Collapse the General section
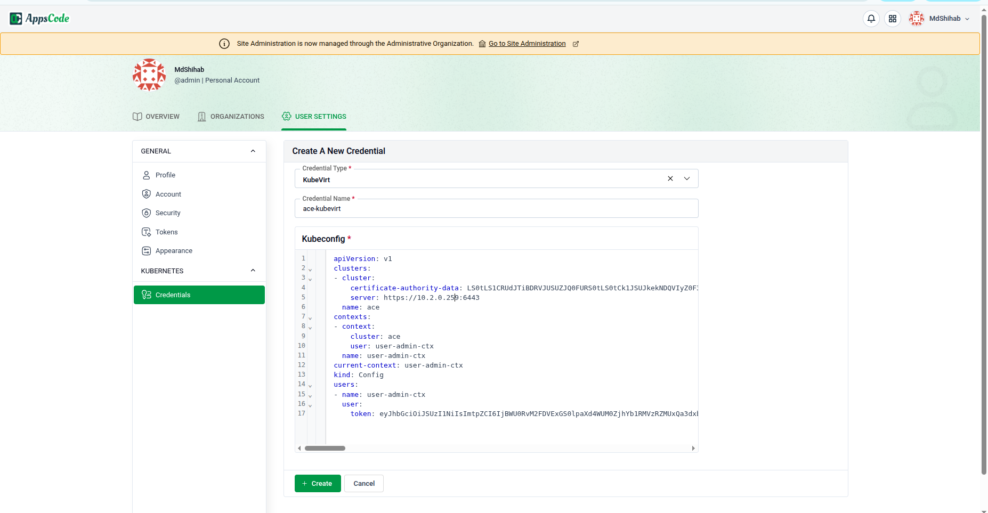The height and width of the screenshot is (513, 988). [253, 151]
